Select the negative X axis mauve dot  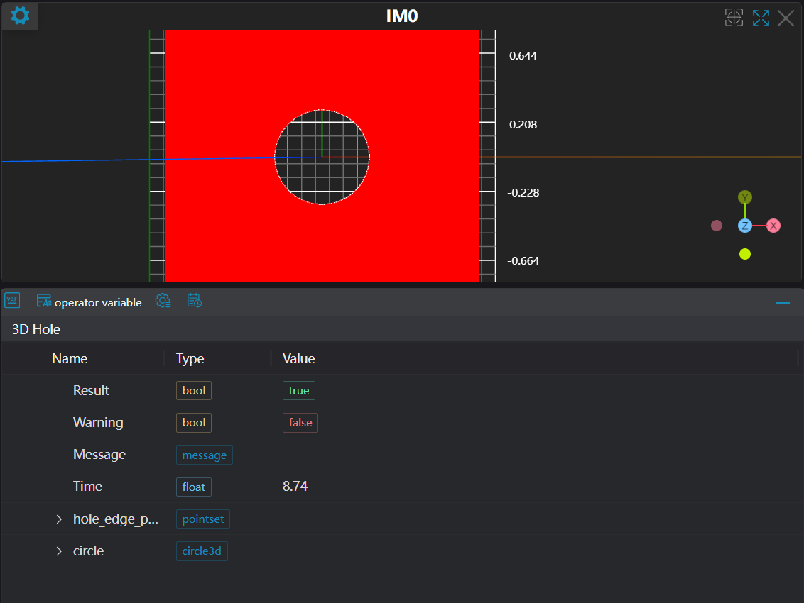click(716, 226)
